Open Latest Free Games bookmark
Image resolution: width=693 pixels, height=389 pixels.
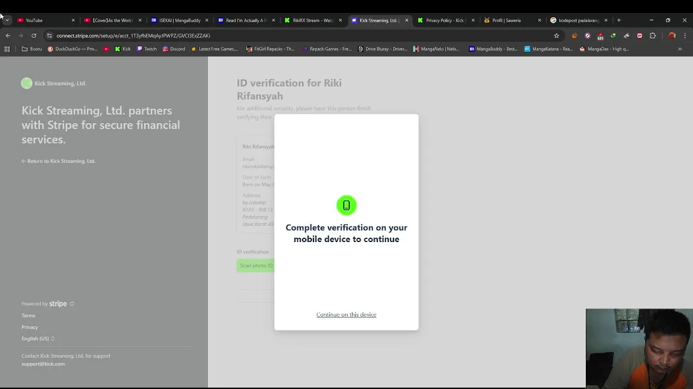click(214, 49)
